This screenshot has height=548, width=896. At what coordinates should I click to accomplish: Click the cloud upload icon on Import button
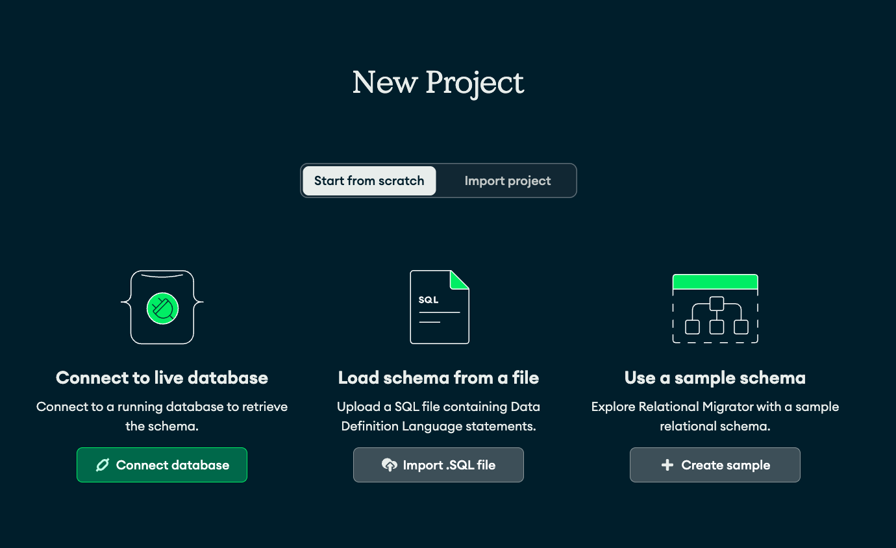tap(389, 465)
